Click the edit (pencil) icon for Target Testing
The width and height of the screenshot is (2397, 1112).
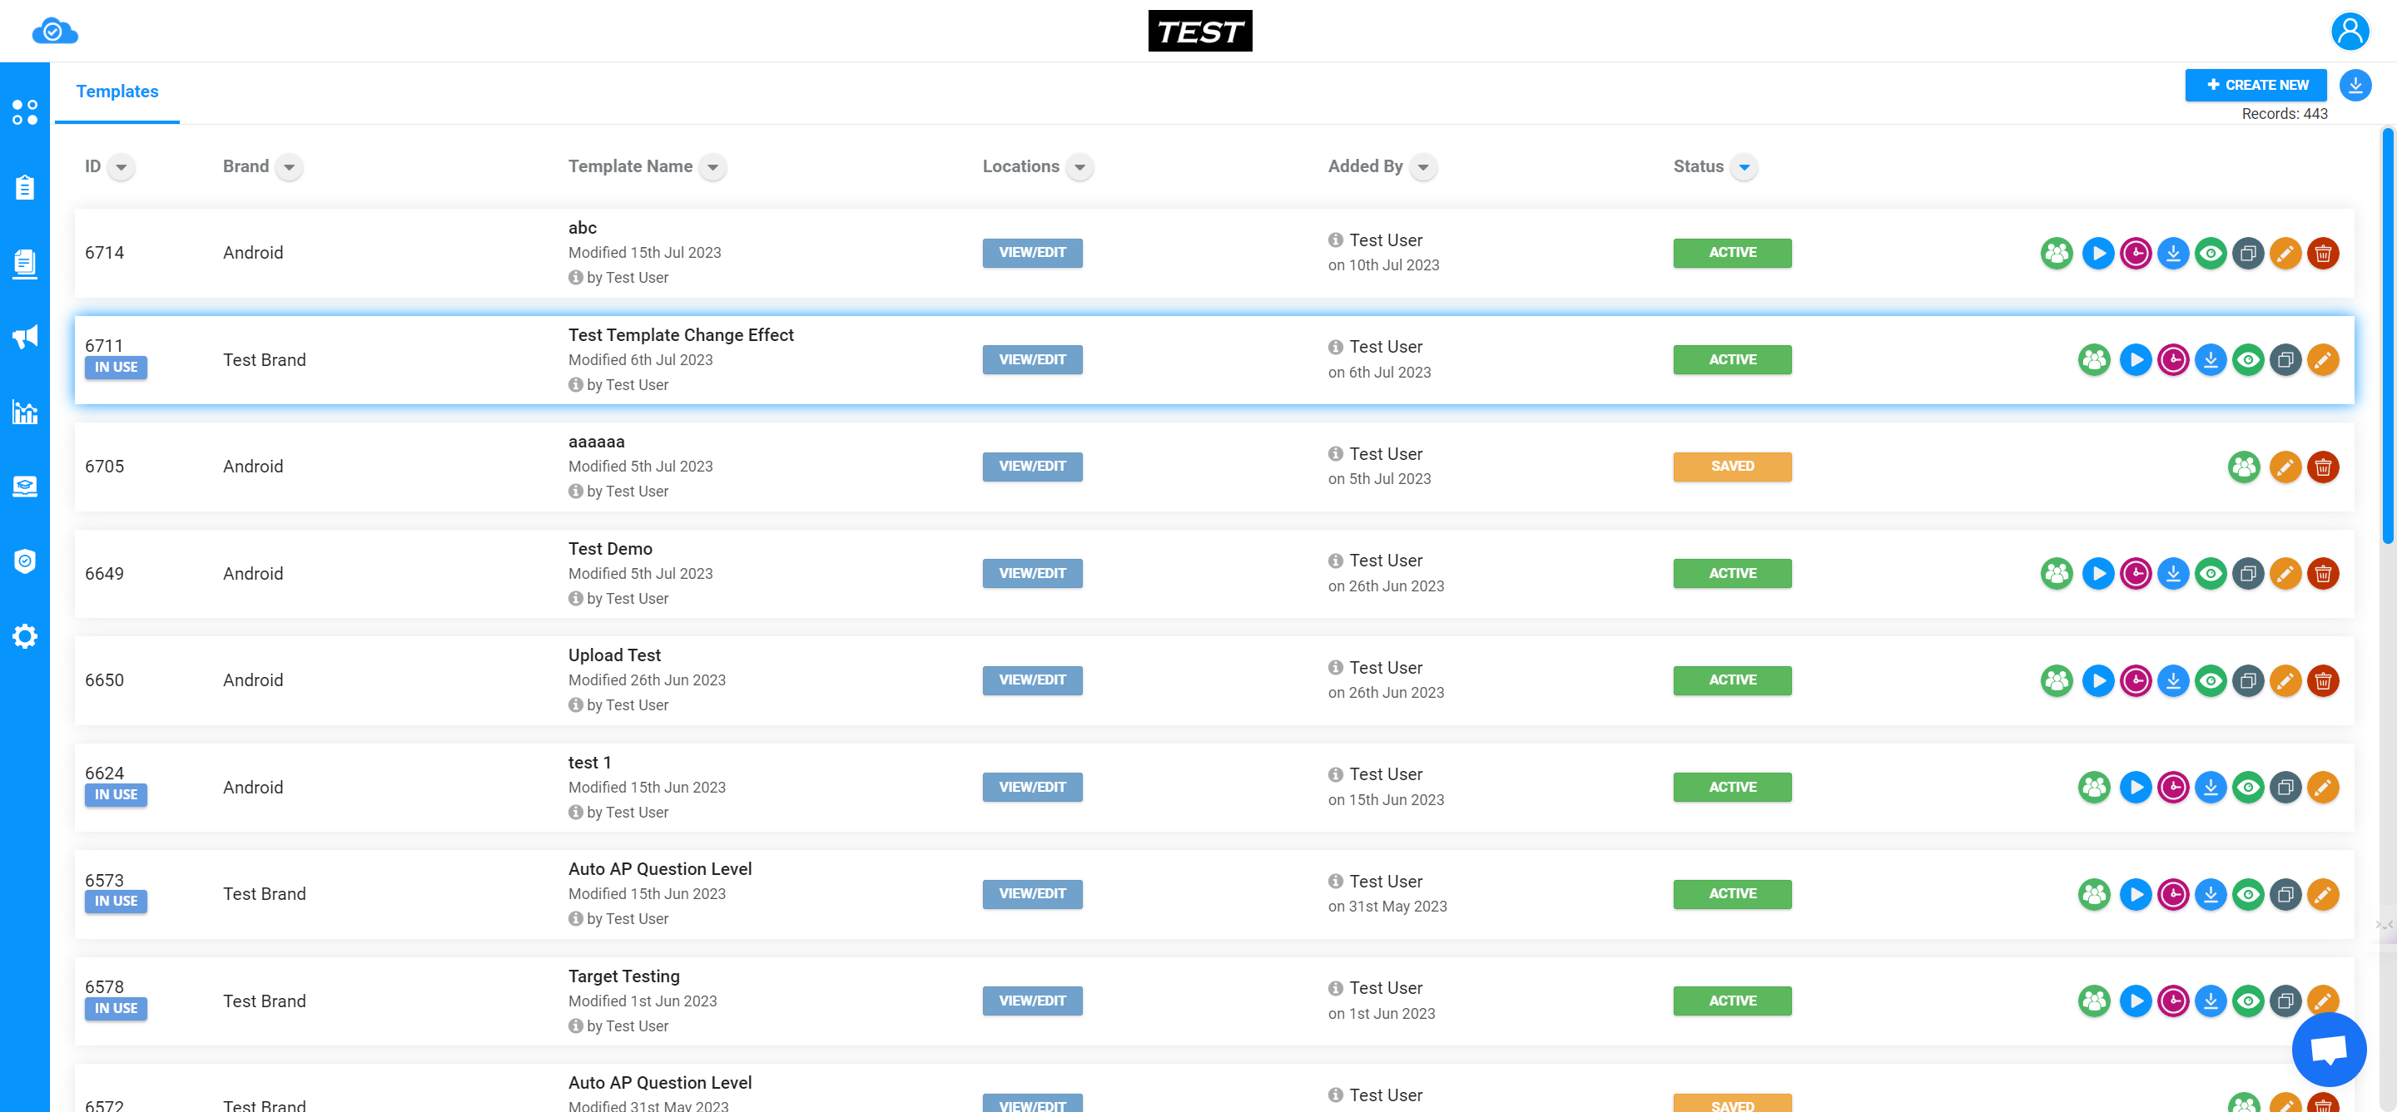[2324, 1001]
